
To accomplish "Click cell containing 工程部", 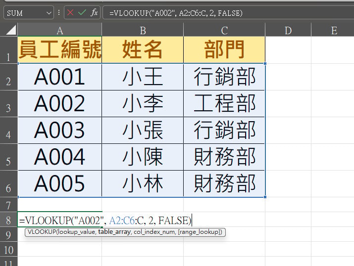I will click(x=224, y=104).
